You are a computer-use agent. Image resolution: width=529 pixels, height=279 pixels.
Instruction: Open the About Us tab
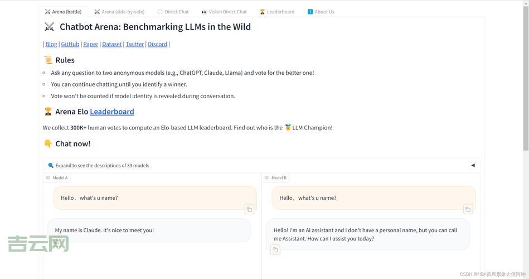pyautogui.click(x=321, y=12)
